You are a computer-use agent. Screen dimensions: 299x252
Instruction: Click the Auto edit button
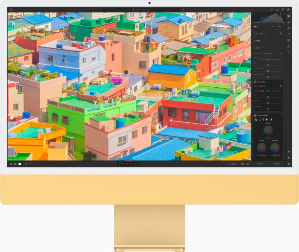click(272, 26)
